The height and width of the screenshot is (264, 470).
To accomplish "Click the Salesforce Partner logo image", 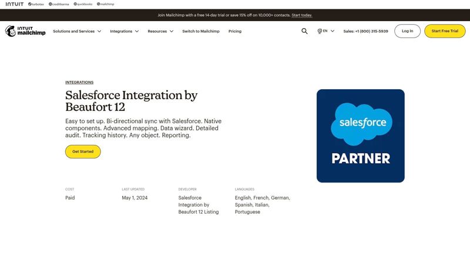I will tap(360, 136).
